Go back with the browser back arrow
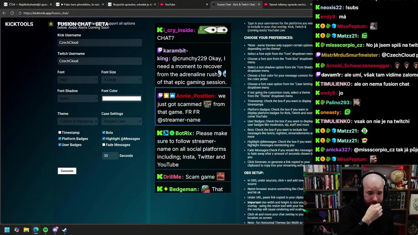Screen dimensions: 418x235 pos(4,13)
